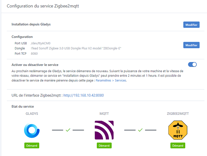The height and width of the screenshot is (156, 207).
Task: Click the 8080 TCP port value
Action: [x=35, y=54]
